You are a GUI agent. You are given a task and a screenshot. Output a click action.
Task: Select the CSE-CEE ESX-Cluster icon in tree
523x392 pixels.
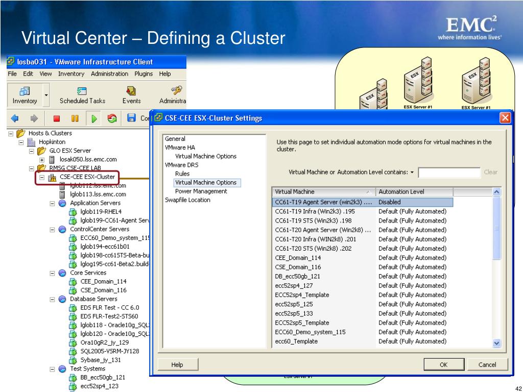(x=52, y=177)
